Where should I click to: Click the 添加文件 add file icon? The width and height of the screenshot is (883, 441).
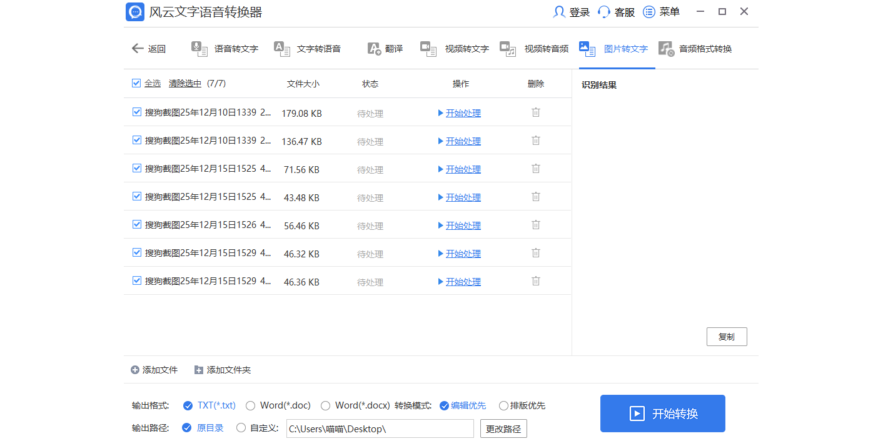134,369
